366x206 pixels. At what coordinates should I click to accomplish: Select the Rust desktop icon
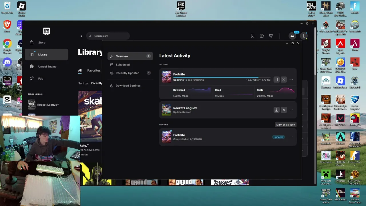coord(355,64)
